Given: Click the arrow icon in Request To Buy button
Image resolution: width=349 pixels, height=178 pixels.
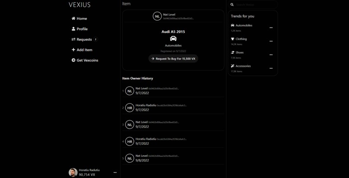Looking at the screenshot, I should pos(153,59).
